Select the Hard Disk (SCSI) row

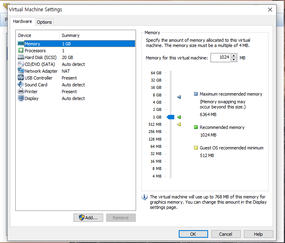(76, 57)
